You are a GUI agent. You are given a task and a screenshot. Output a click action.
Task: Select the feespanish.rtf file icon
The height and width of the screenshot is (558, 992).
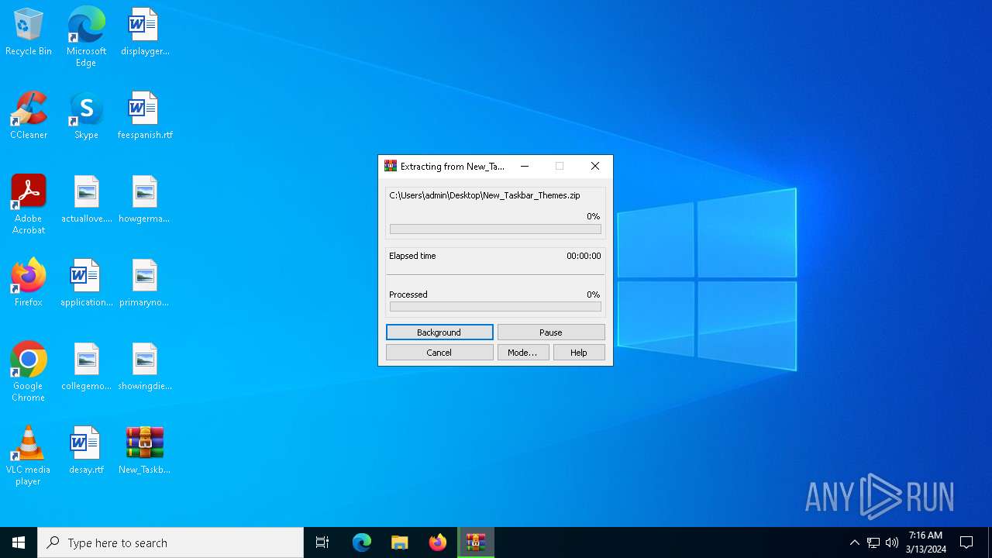click(x=145, y=115)
